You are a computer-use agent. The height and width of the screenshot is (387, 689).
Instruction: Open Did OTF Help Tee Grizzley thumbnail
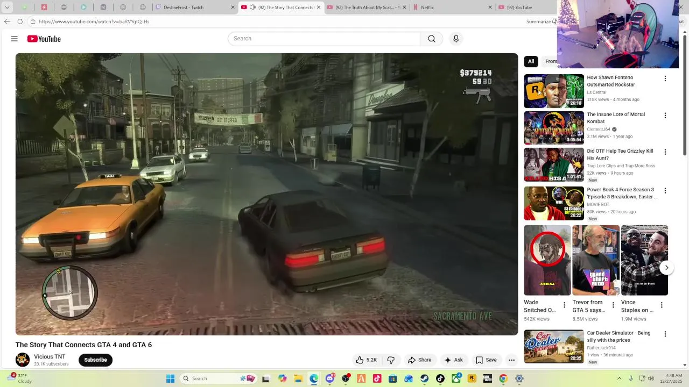coord(554,165)
